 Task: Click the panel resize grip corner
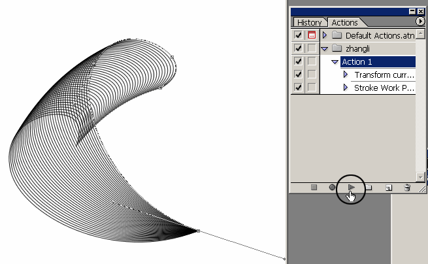click(x=422, y=188)
